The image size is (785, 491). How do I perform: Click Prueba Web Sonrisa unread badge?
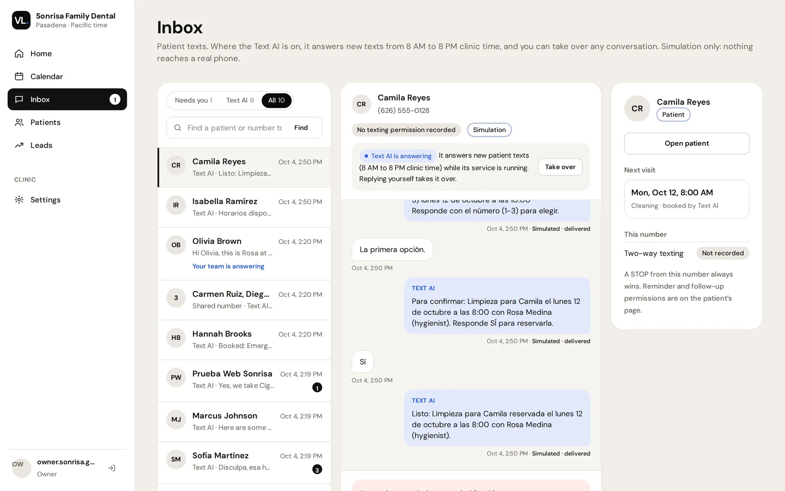[x=317, y=388]
